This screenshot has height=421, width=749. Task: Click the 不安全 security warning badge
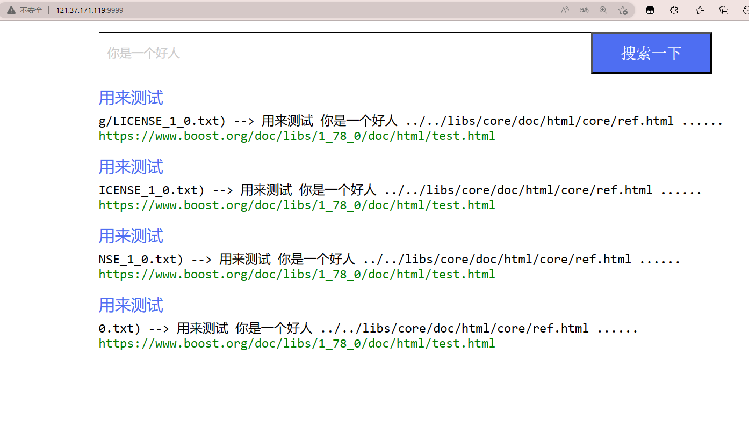[x=24, y=10]
